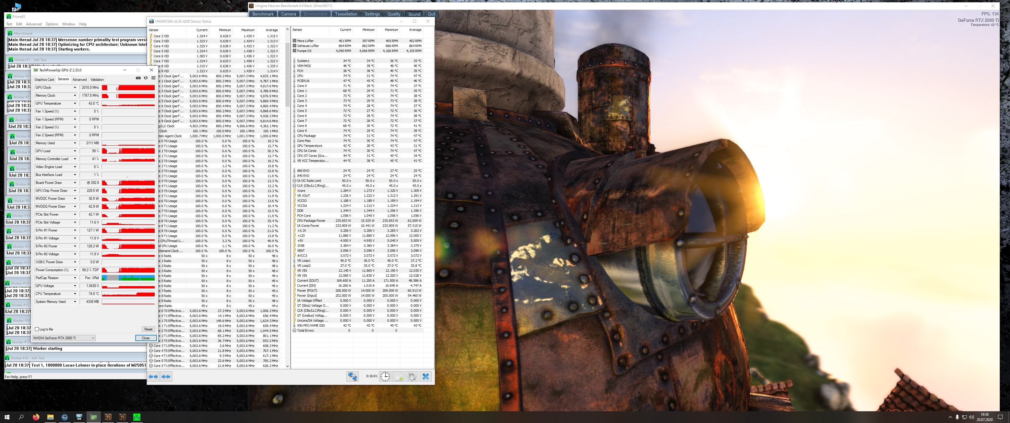Click Camera button in Heaven

289,14
